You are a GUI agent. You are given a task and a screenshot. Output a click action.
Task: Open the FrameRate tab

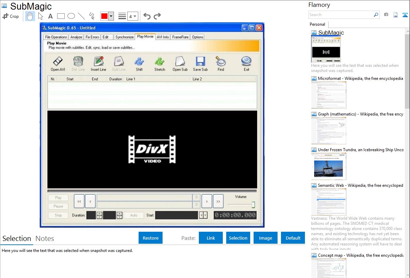180,37
